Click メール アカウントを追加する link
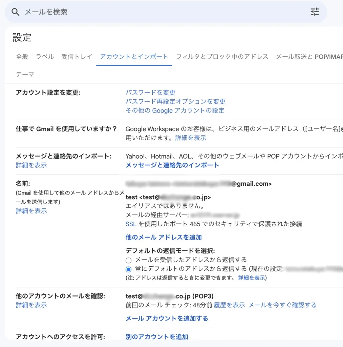Image resolution: width=343 pixels, height=347 pixels. pyautogui.click(x=167, y=319)
